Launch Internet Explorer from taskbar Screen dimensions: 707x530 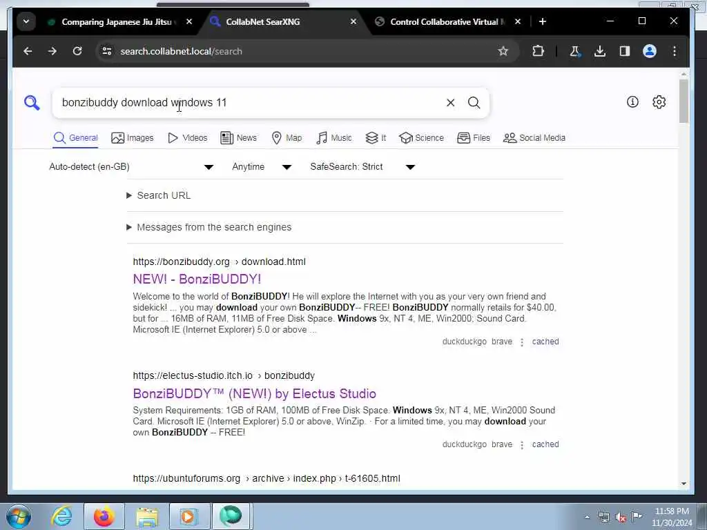coord(61,516)
